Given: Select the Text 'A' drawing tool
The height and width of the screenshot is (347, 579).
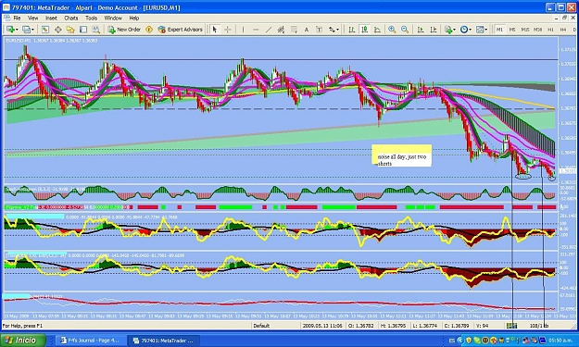Looking at the screenshot, I should coord(307,30).
